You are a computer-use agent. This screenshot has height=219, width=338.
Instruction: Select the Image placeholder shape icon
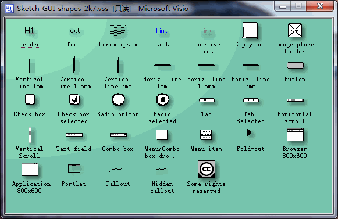pyautogui.click(x=295, y=30)
